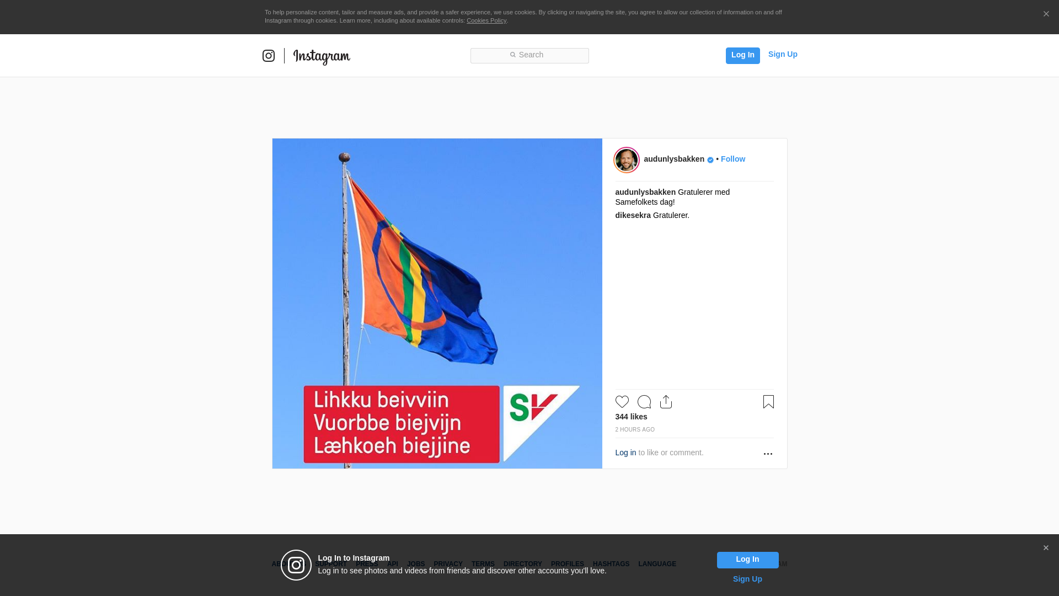Open the API footer link

click(x=393, y=564)
